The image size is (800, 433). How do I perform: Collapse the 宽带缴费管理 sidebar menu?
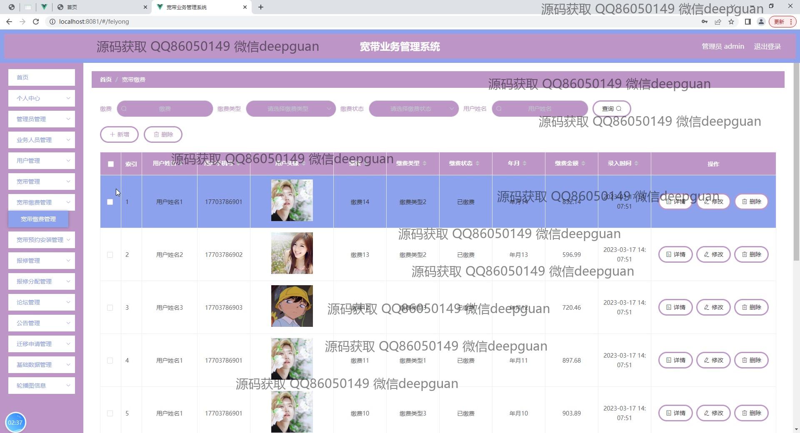42,202
